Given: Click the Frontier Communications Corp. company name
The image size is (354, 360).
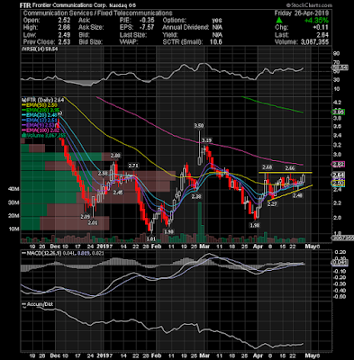Looking at the screenshot, I should 69,5.
